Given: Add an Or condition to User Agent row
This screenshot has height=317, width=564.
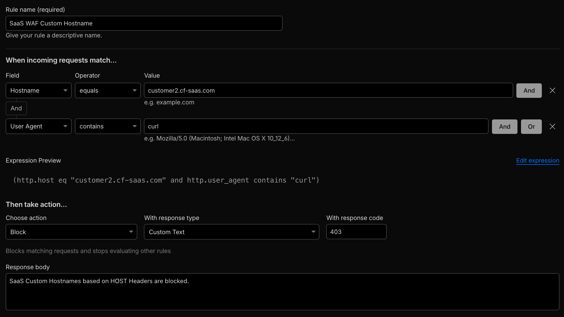Looking at the screenshot, I should (x=531, y=126).
